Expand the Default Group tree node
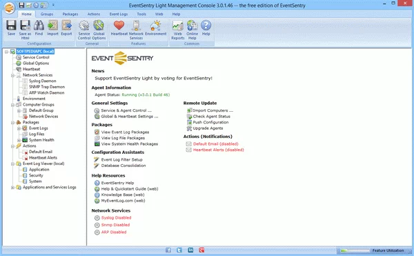This screenshot has height=256, width=414. tap(19, 110)
